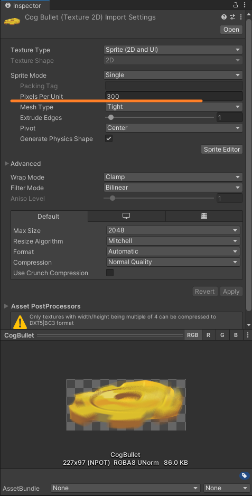Open the Texture Type dropdown
Viewport: 252px width, 496px height.
tap(173, 50)
